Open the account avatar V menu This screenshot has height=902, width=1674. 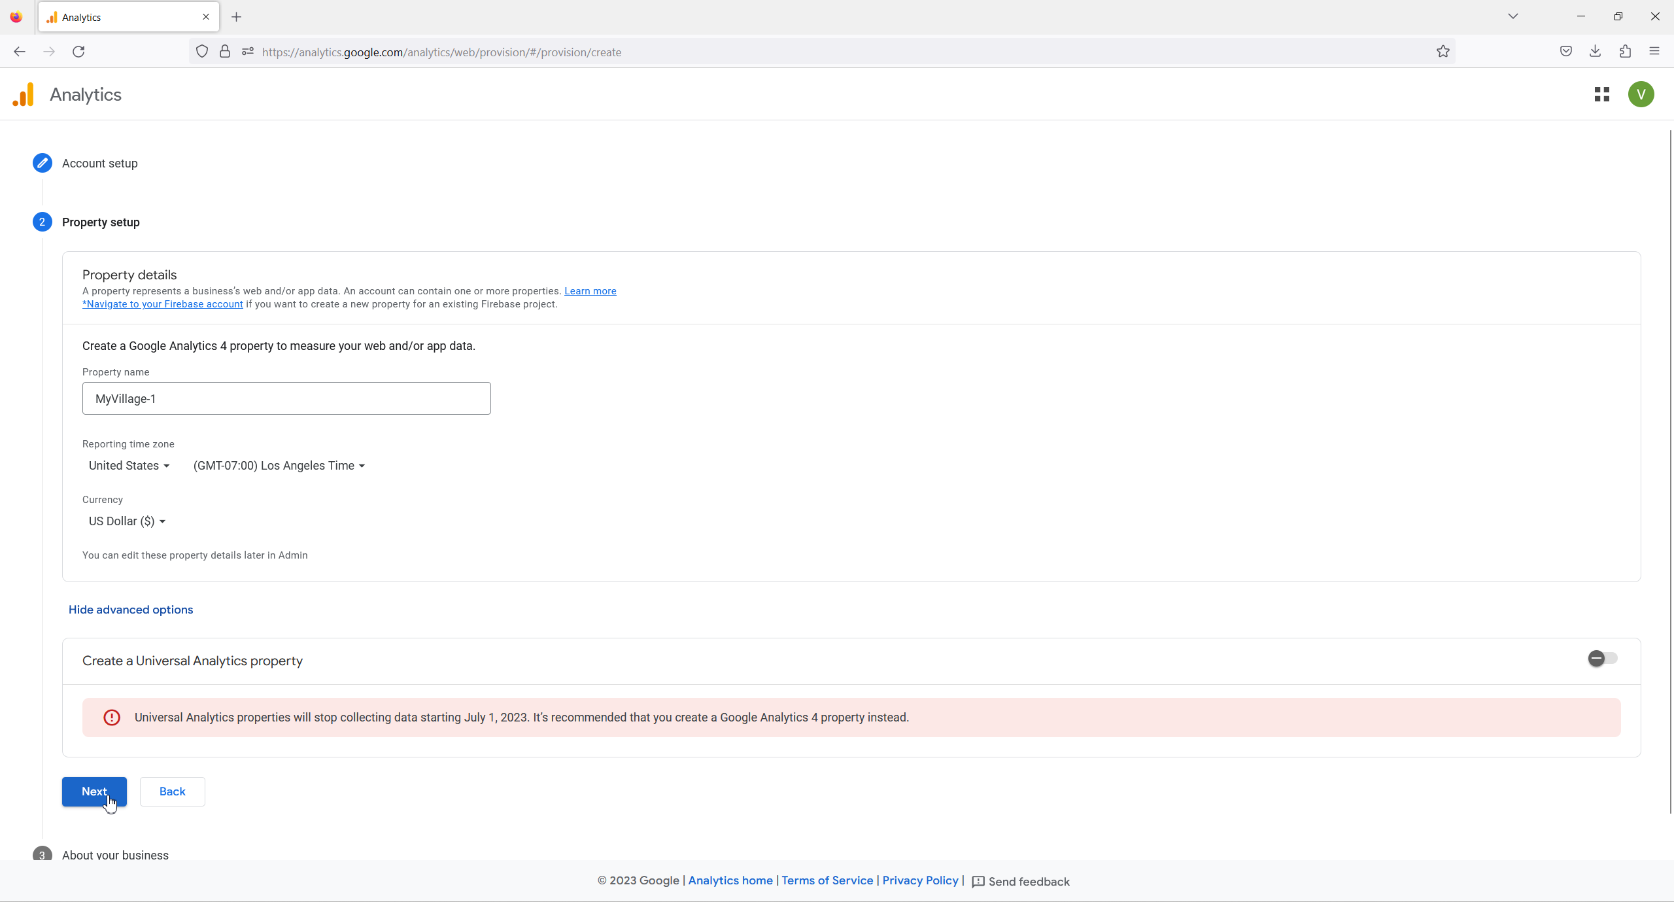pos(1641,95)
